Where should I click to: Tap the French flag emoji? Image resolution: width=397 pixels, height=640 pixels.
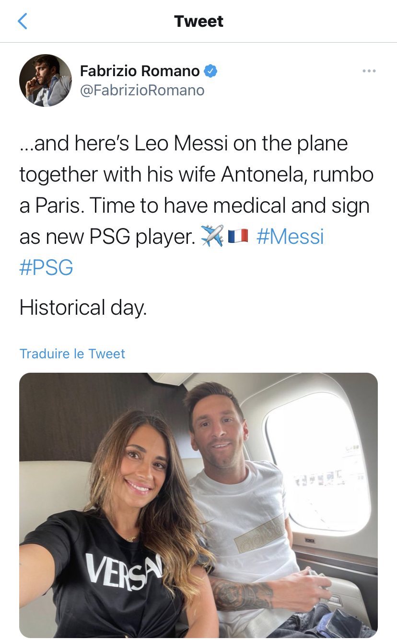(x=238, y=237)
